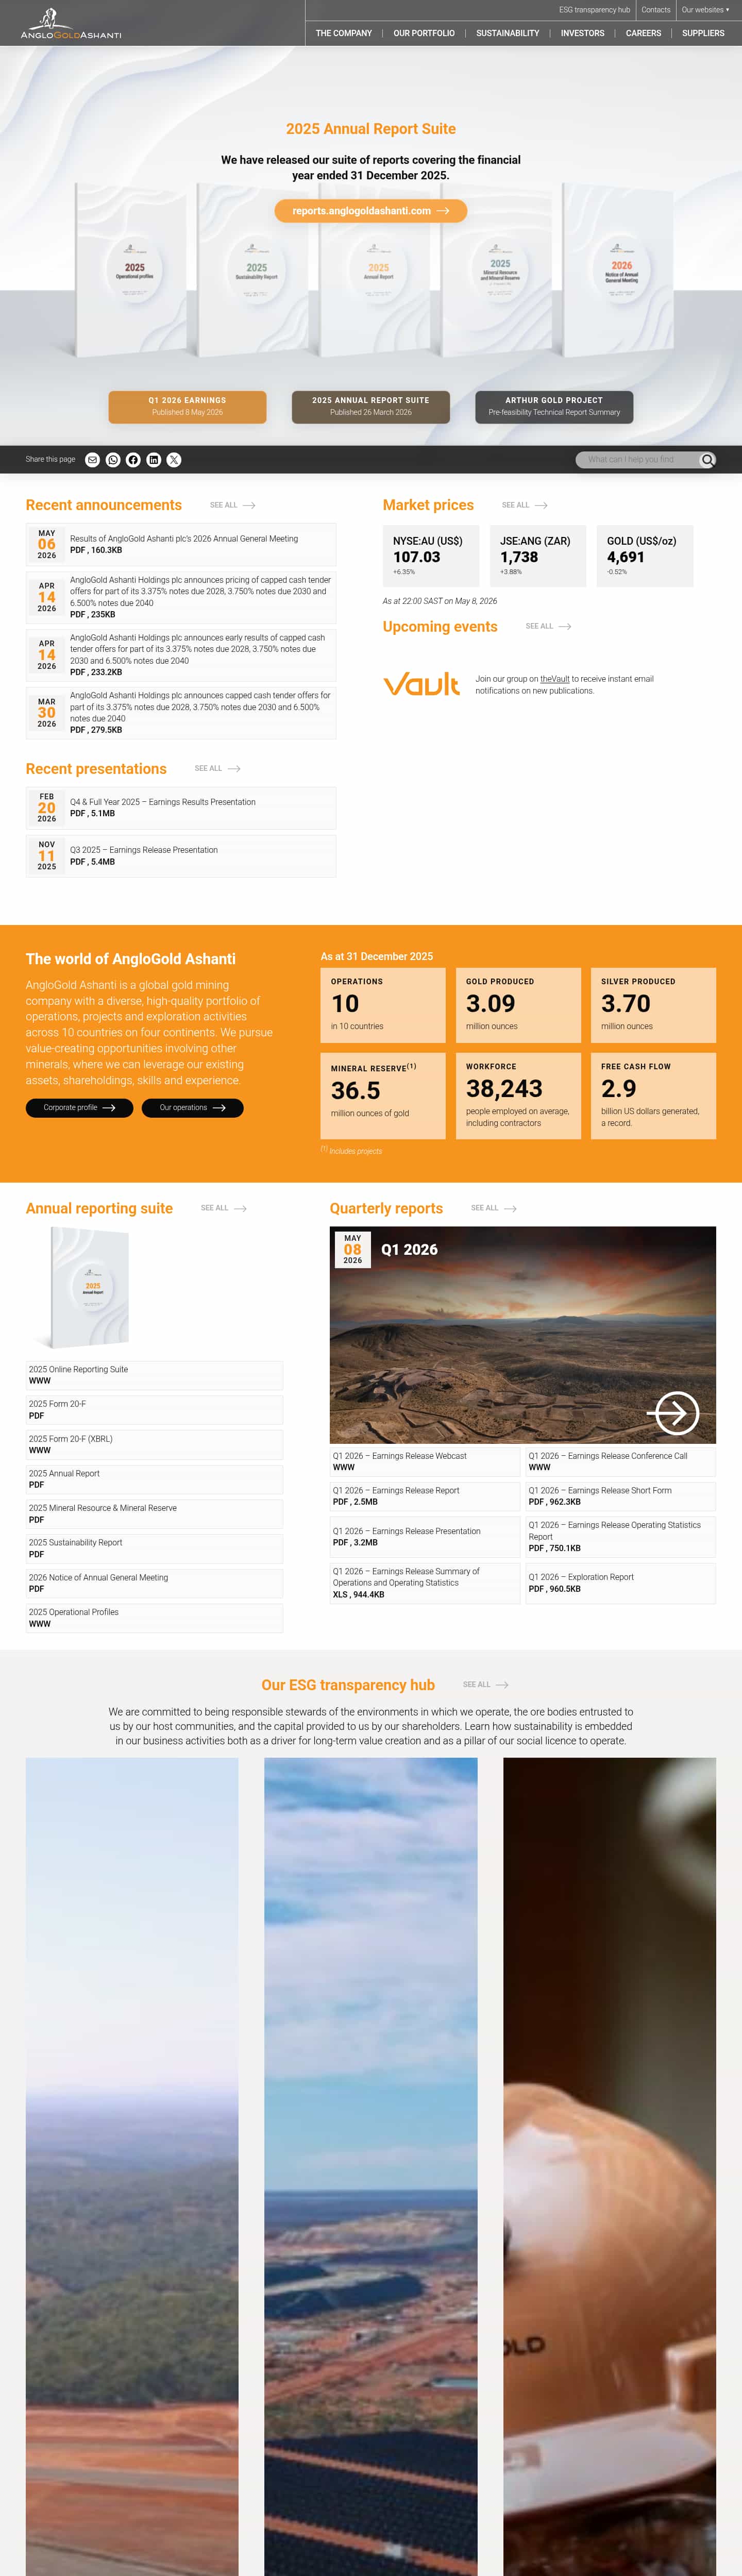Image resolution: width=742 pixels, height=2576 pixels.
Task: Share this page via LinkedIn icon
Action: coord(154,460)
